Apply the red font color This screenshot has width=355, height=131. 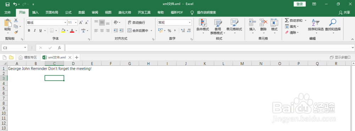pos(72,31)
